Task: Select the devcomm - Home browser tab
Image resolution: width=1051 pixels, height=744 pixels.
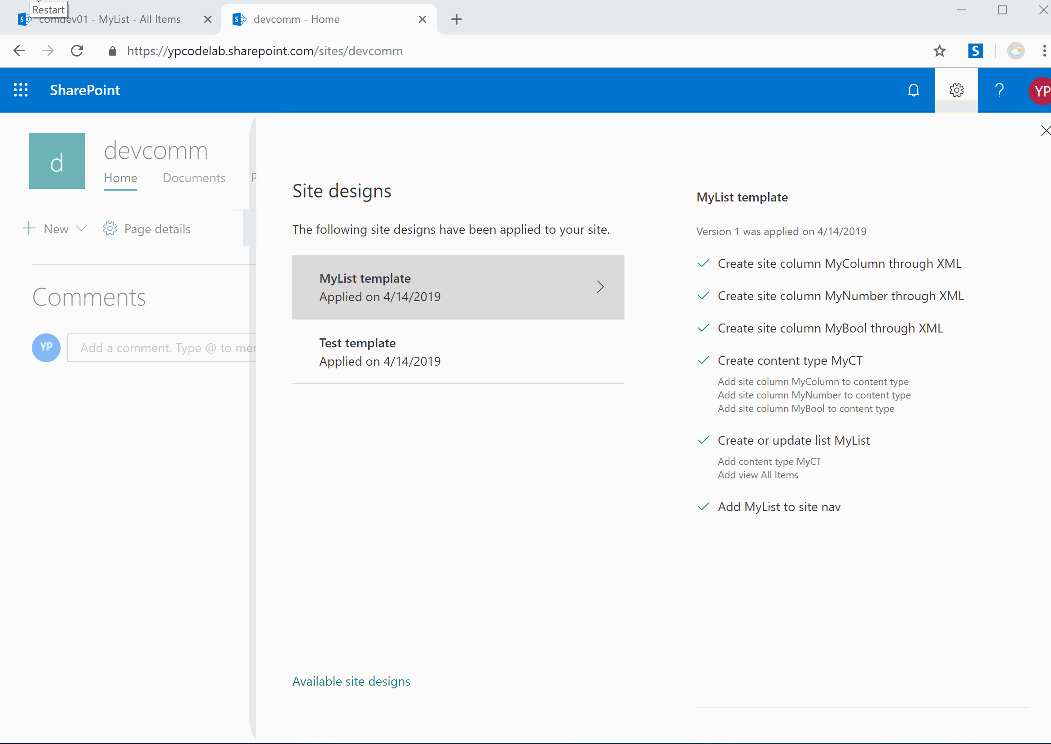Action: pos(329,19)
